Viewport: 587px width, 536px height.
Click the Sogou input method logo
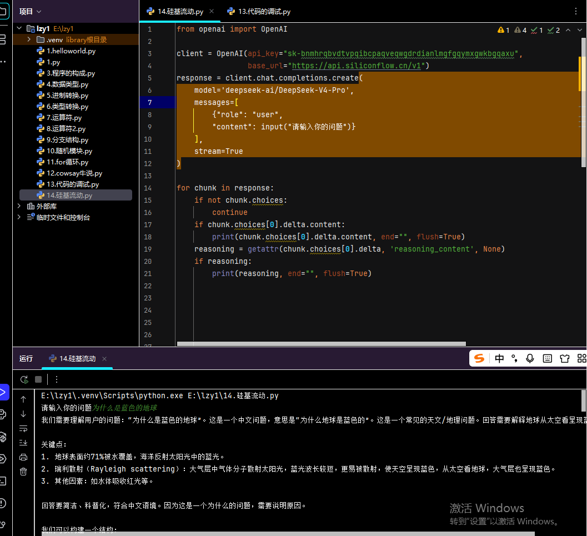(x=480, y=359)
